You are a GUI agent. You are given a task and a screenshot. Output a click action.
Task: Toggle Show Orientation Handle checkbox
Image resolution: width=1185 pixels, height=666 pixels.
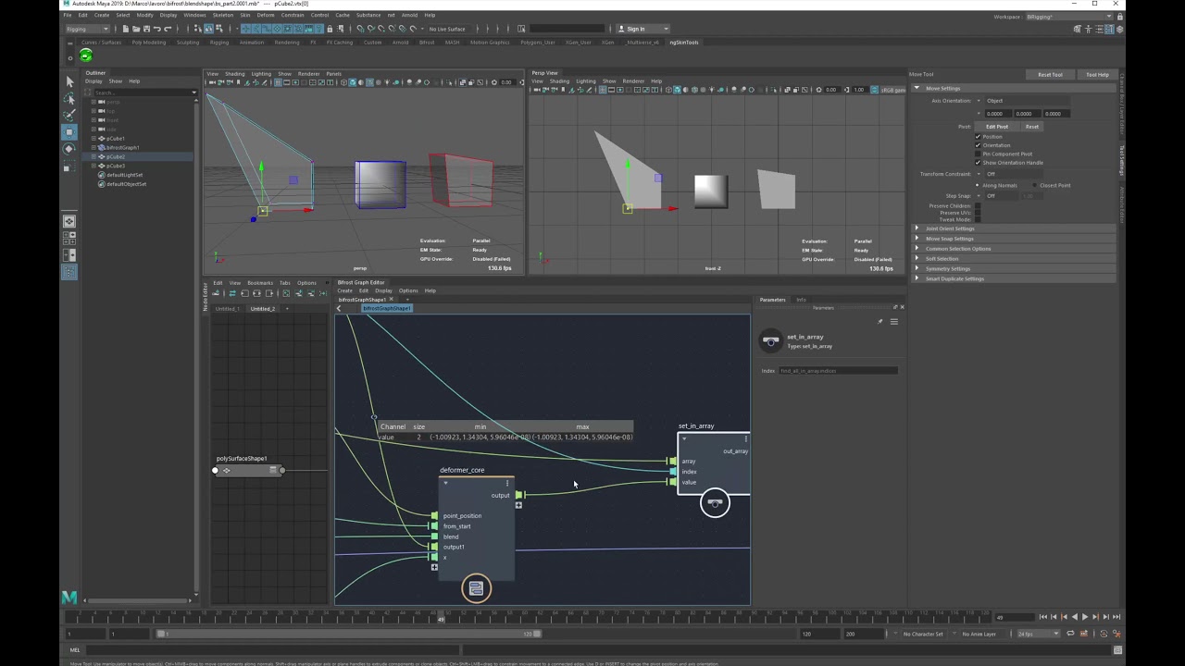pyautogui.click(x=978, y=163)
